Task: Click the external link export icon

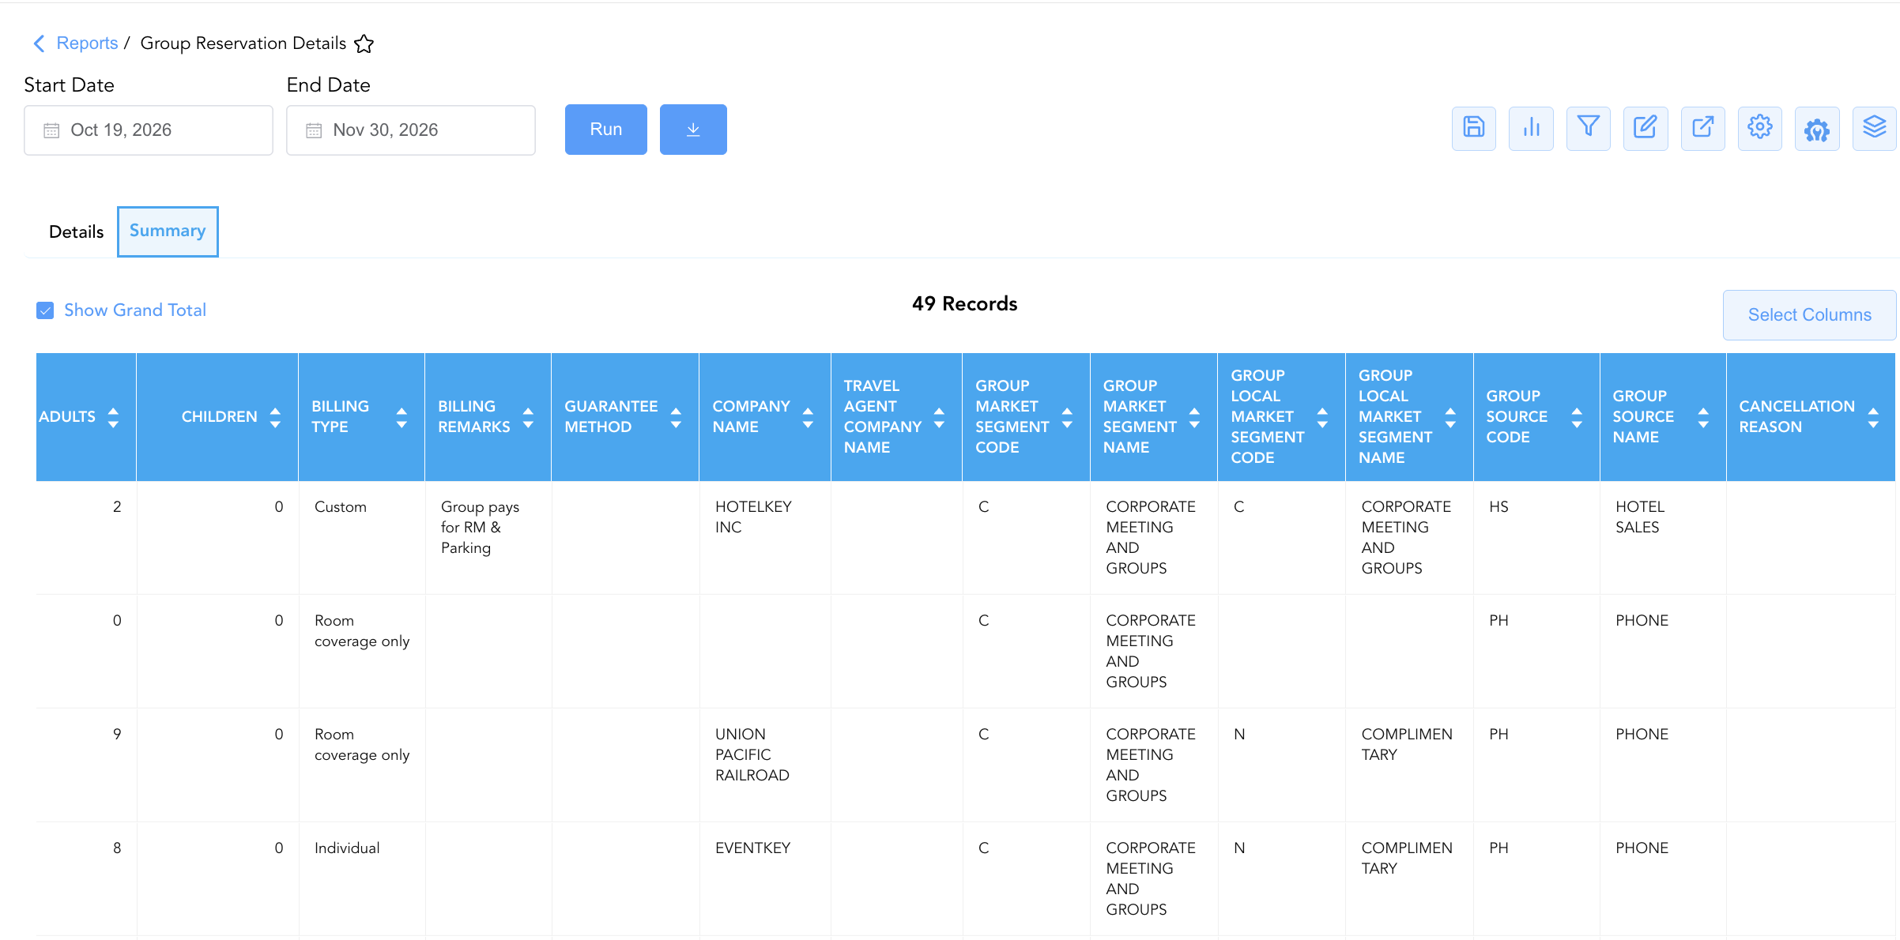Action: 1702,129
